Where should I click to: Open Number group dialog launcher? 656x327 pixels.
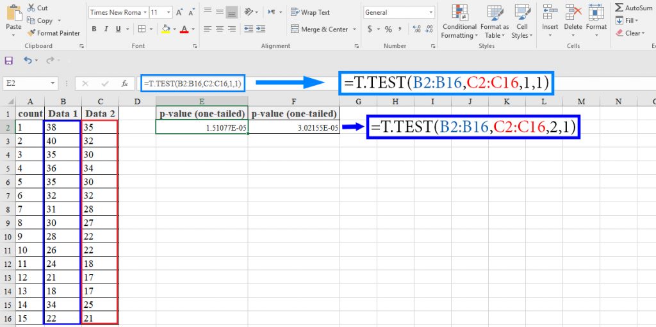pyautogui.click(x=434, y=46)
